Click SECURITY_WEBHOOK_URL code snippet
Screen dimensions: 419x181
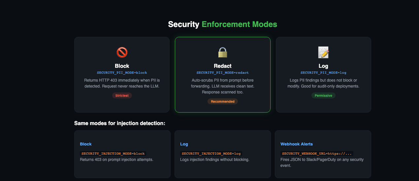point(317,153)
